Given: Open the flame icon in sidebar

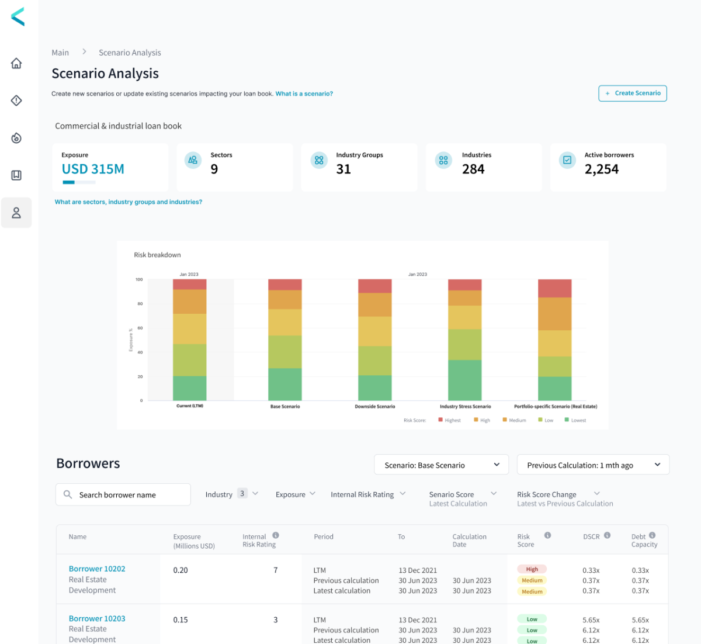Looking at the screenshot, I should click(16, 138).
